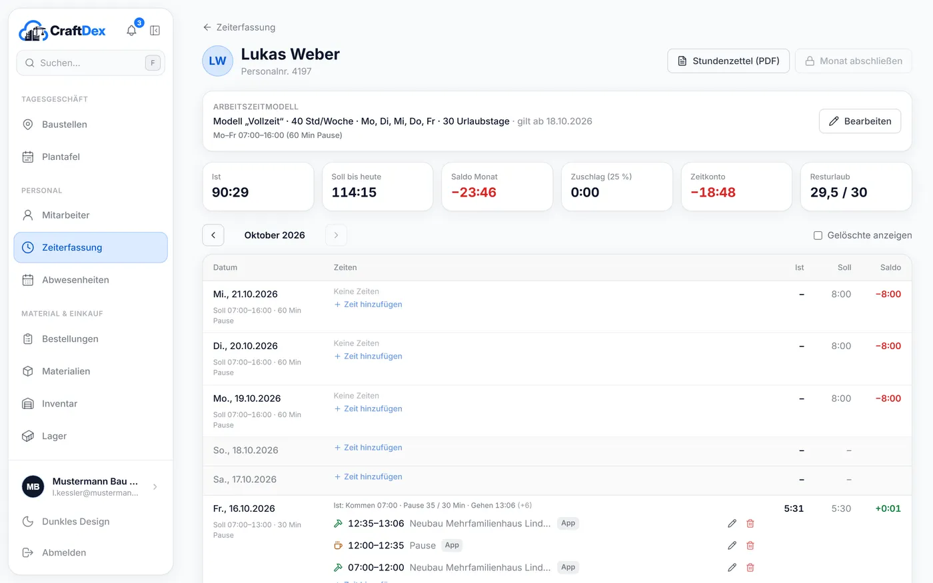Click Abmelden to log out
933x583 pixels.
91,552
